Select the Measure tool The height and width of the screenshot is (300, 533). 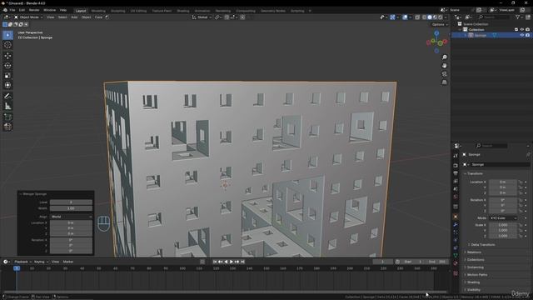(x=7, y=106)
